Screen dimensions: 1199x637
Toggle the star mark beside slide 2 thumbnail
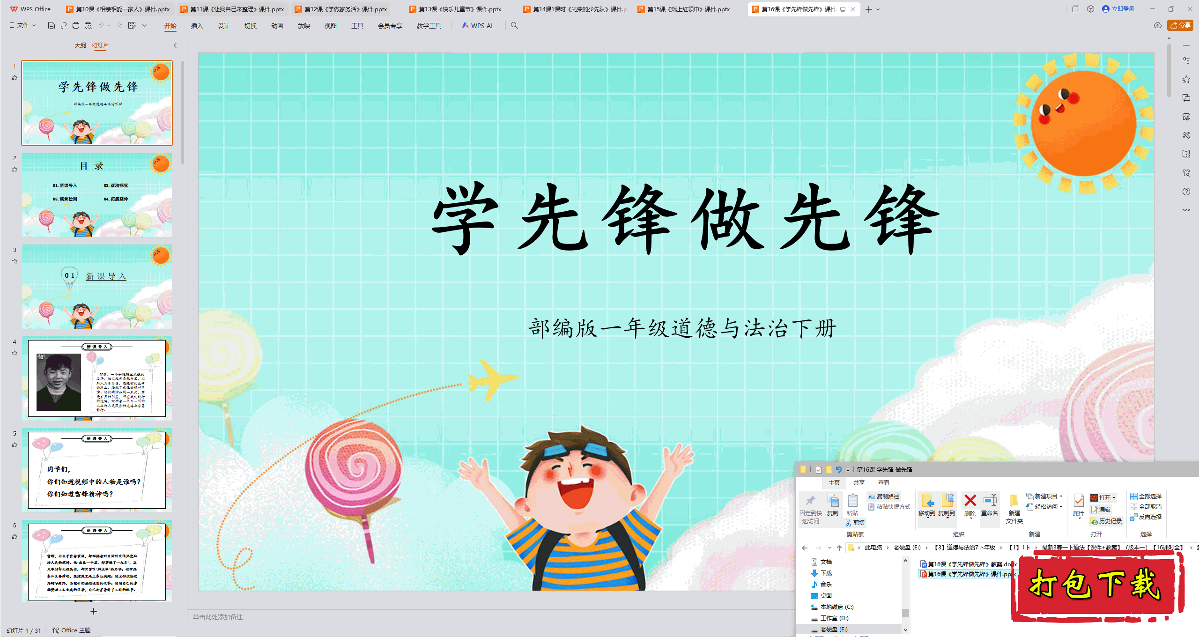(15, 170)
